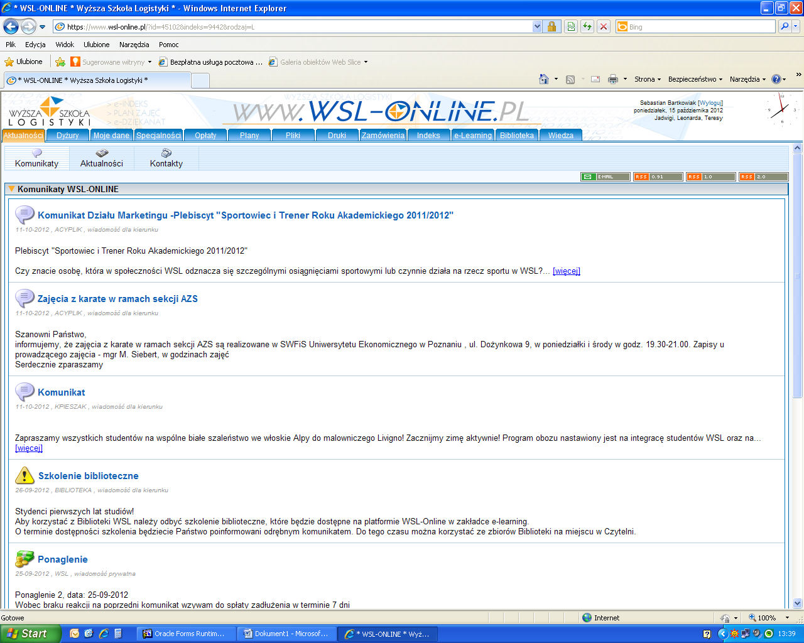Screen dimensions: 804x643
Task: Click the E-MAIL subscription badge
Action: (606, 177)
